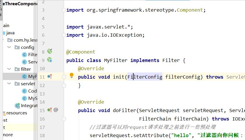Click the setAttribute call on line 18

tap(151, 135)
